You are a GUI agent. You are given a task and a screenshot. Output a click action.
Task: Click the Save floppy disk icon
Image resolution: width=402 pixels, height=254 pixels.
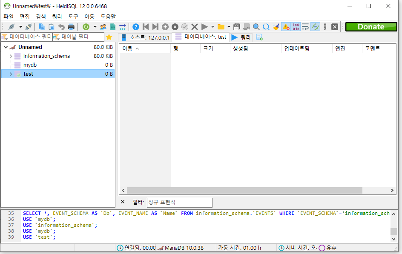(237, 27)
